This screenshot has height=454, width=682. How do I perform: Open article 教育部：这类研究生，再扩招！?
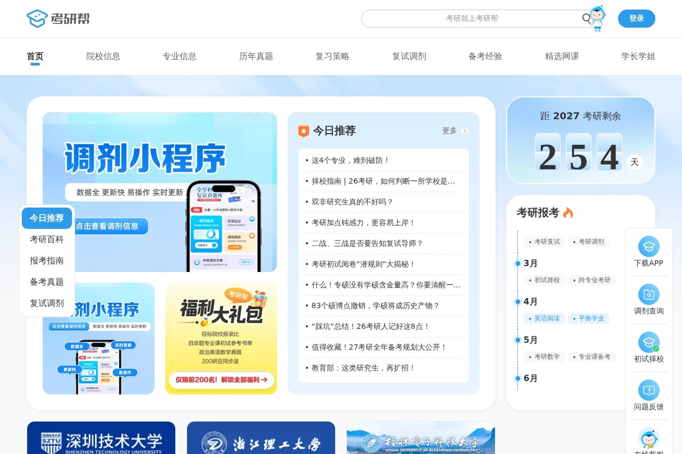tap(363, 368)
